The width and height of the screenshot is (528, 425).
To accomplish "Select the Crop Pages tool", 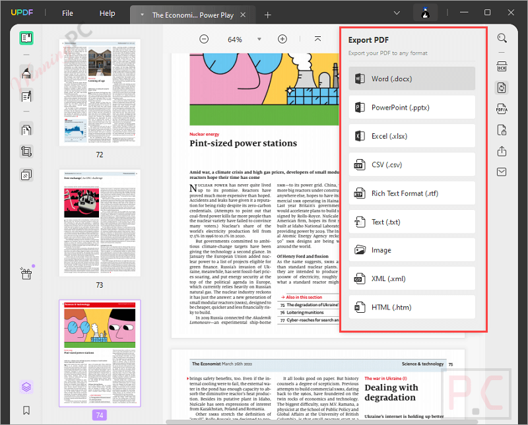I will tap(26, 152).
